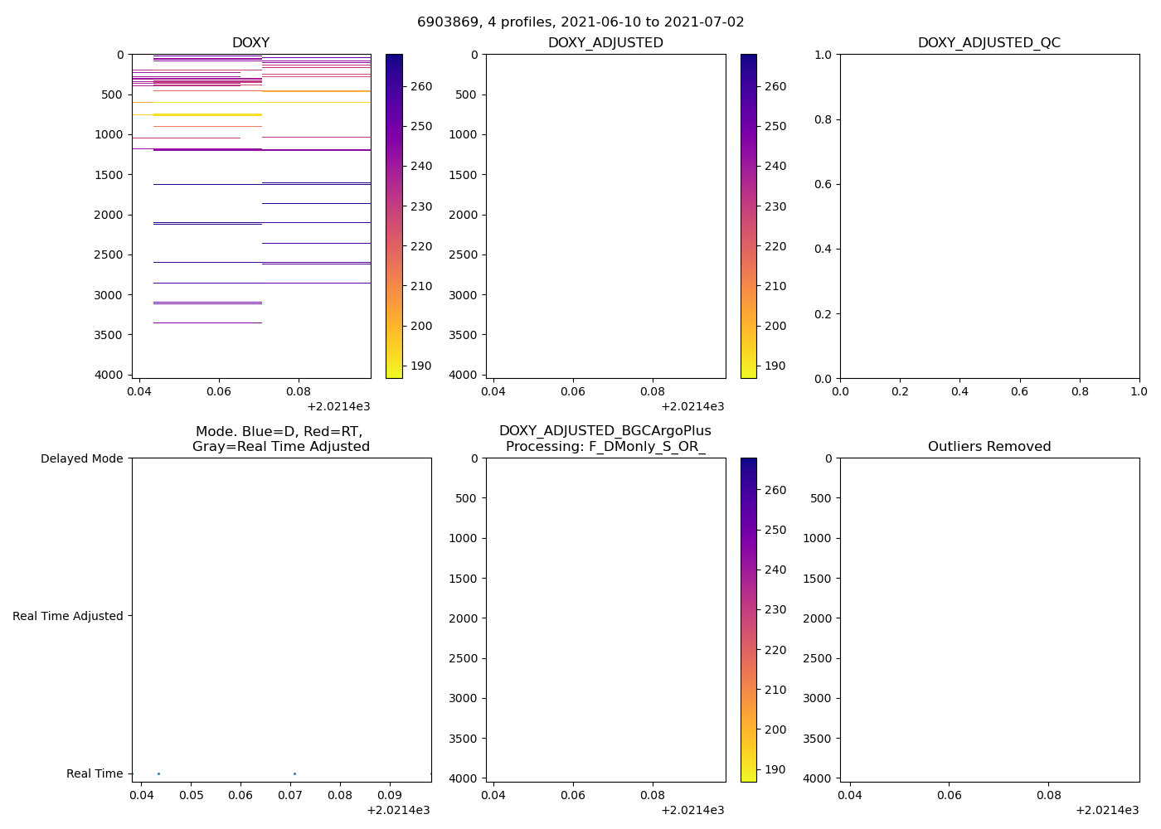Screen dimensions: 1161x829
Task: Click the Real Time axis label
Action: [x=95, y=773]
